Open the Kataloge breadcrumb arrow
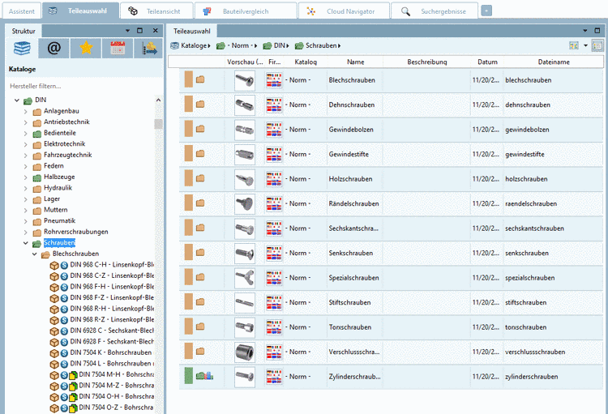Screen dimensions: 608x414 (209, 45)
